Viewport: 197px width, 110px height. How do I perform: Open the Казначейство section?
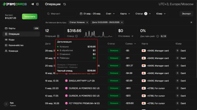click(16, 45)
